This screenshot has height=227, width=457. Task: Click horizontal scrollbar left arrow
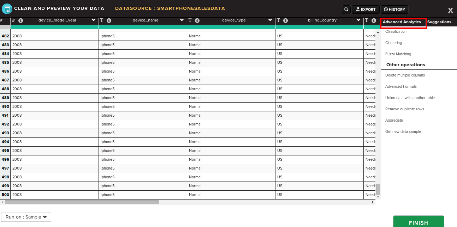click(x=2, y=202)
